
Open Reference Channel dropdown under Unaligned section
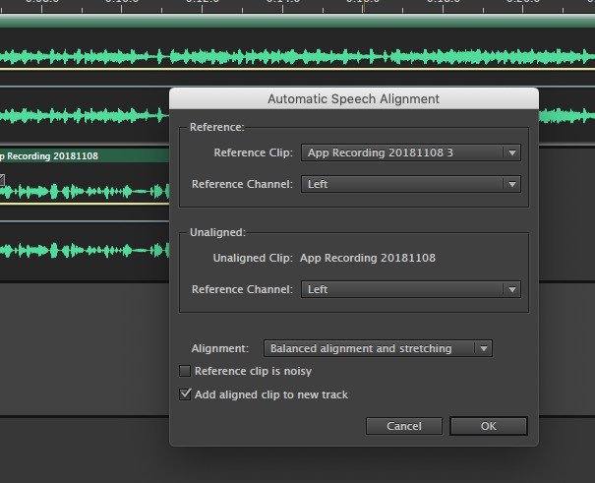(x=410, y=289)
